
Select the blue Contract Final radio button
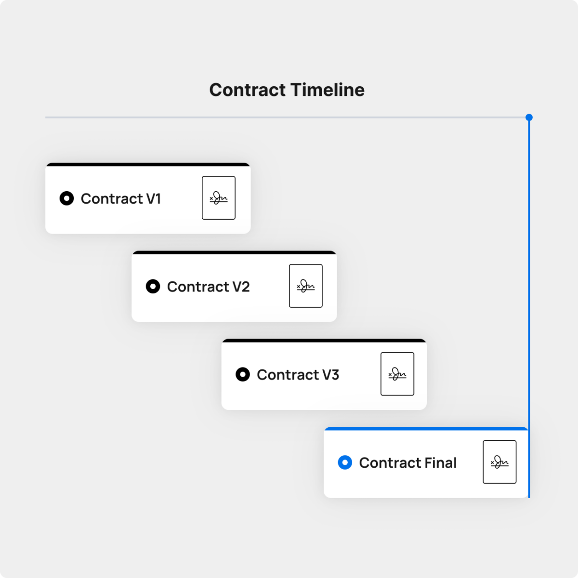[x=345, y=462]
